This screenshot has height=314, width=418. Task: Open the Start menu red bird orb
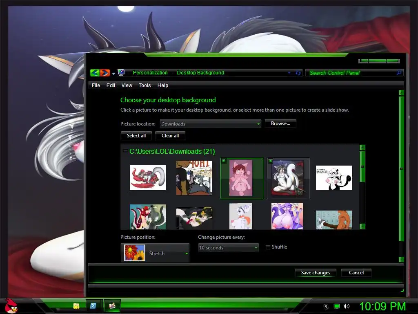click(11, 306)
